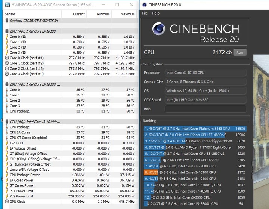Click lightning icon for GT Cores Power
The width and height of the screenshot is (269, 209).
coord(7,186)
